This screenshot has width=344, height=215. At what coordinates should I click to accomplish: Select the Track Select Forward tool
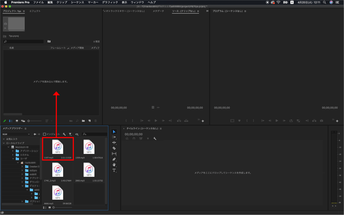tap(114, 137)
